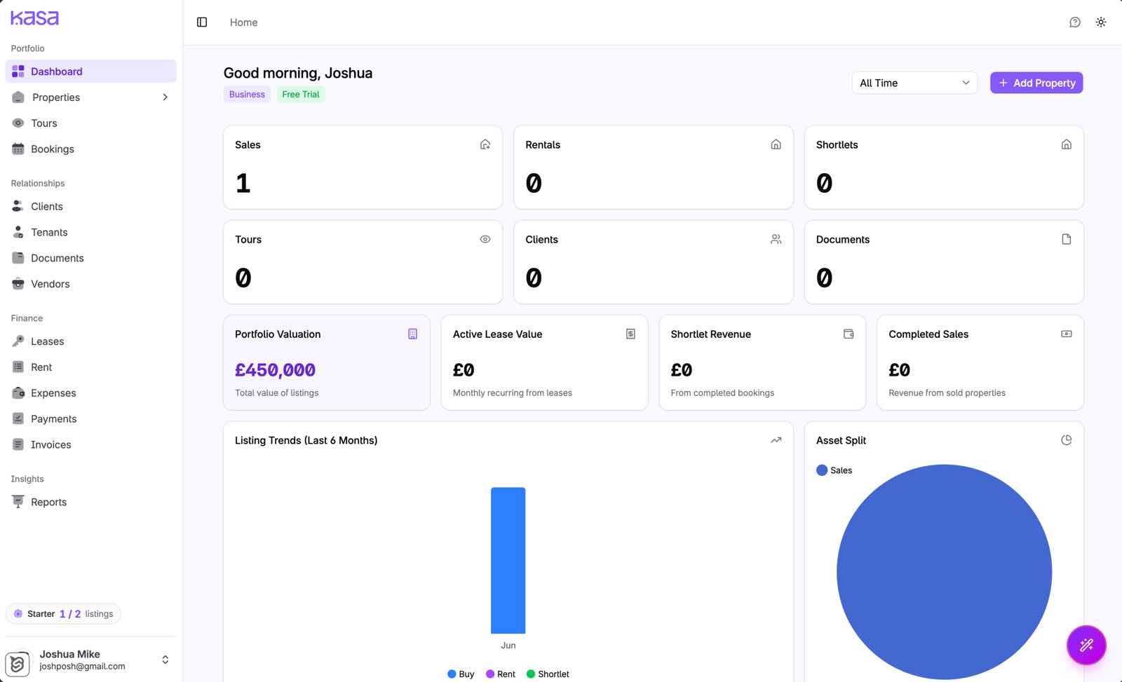Click the Tours card eye icon
This screenshot has width=1122, height=682.
[x=485, y=239]
